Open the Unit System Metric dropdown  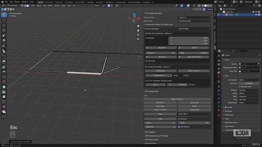249,80
